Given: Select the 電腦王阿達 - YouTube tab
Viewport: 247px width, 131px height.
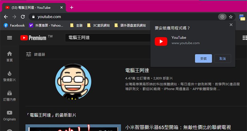Looking at the screenshot, I should click(34, 7).
